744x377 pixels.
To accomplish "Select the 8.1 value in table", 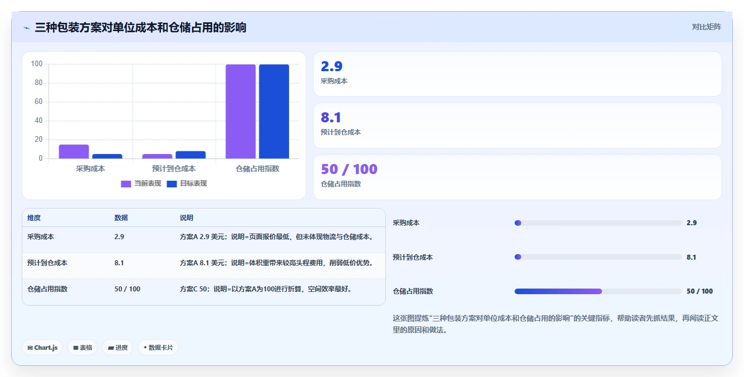I will [119, 263].
